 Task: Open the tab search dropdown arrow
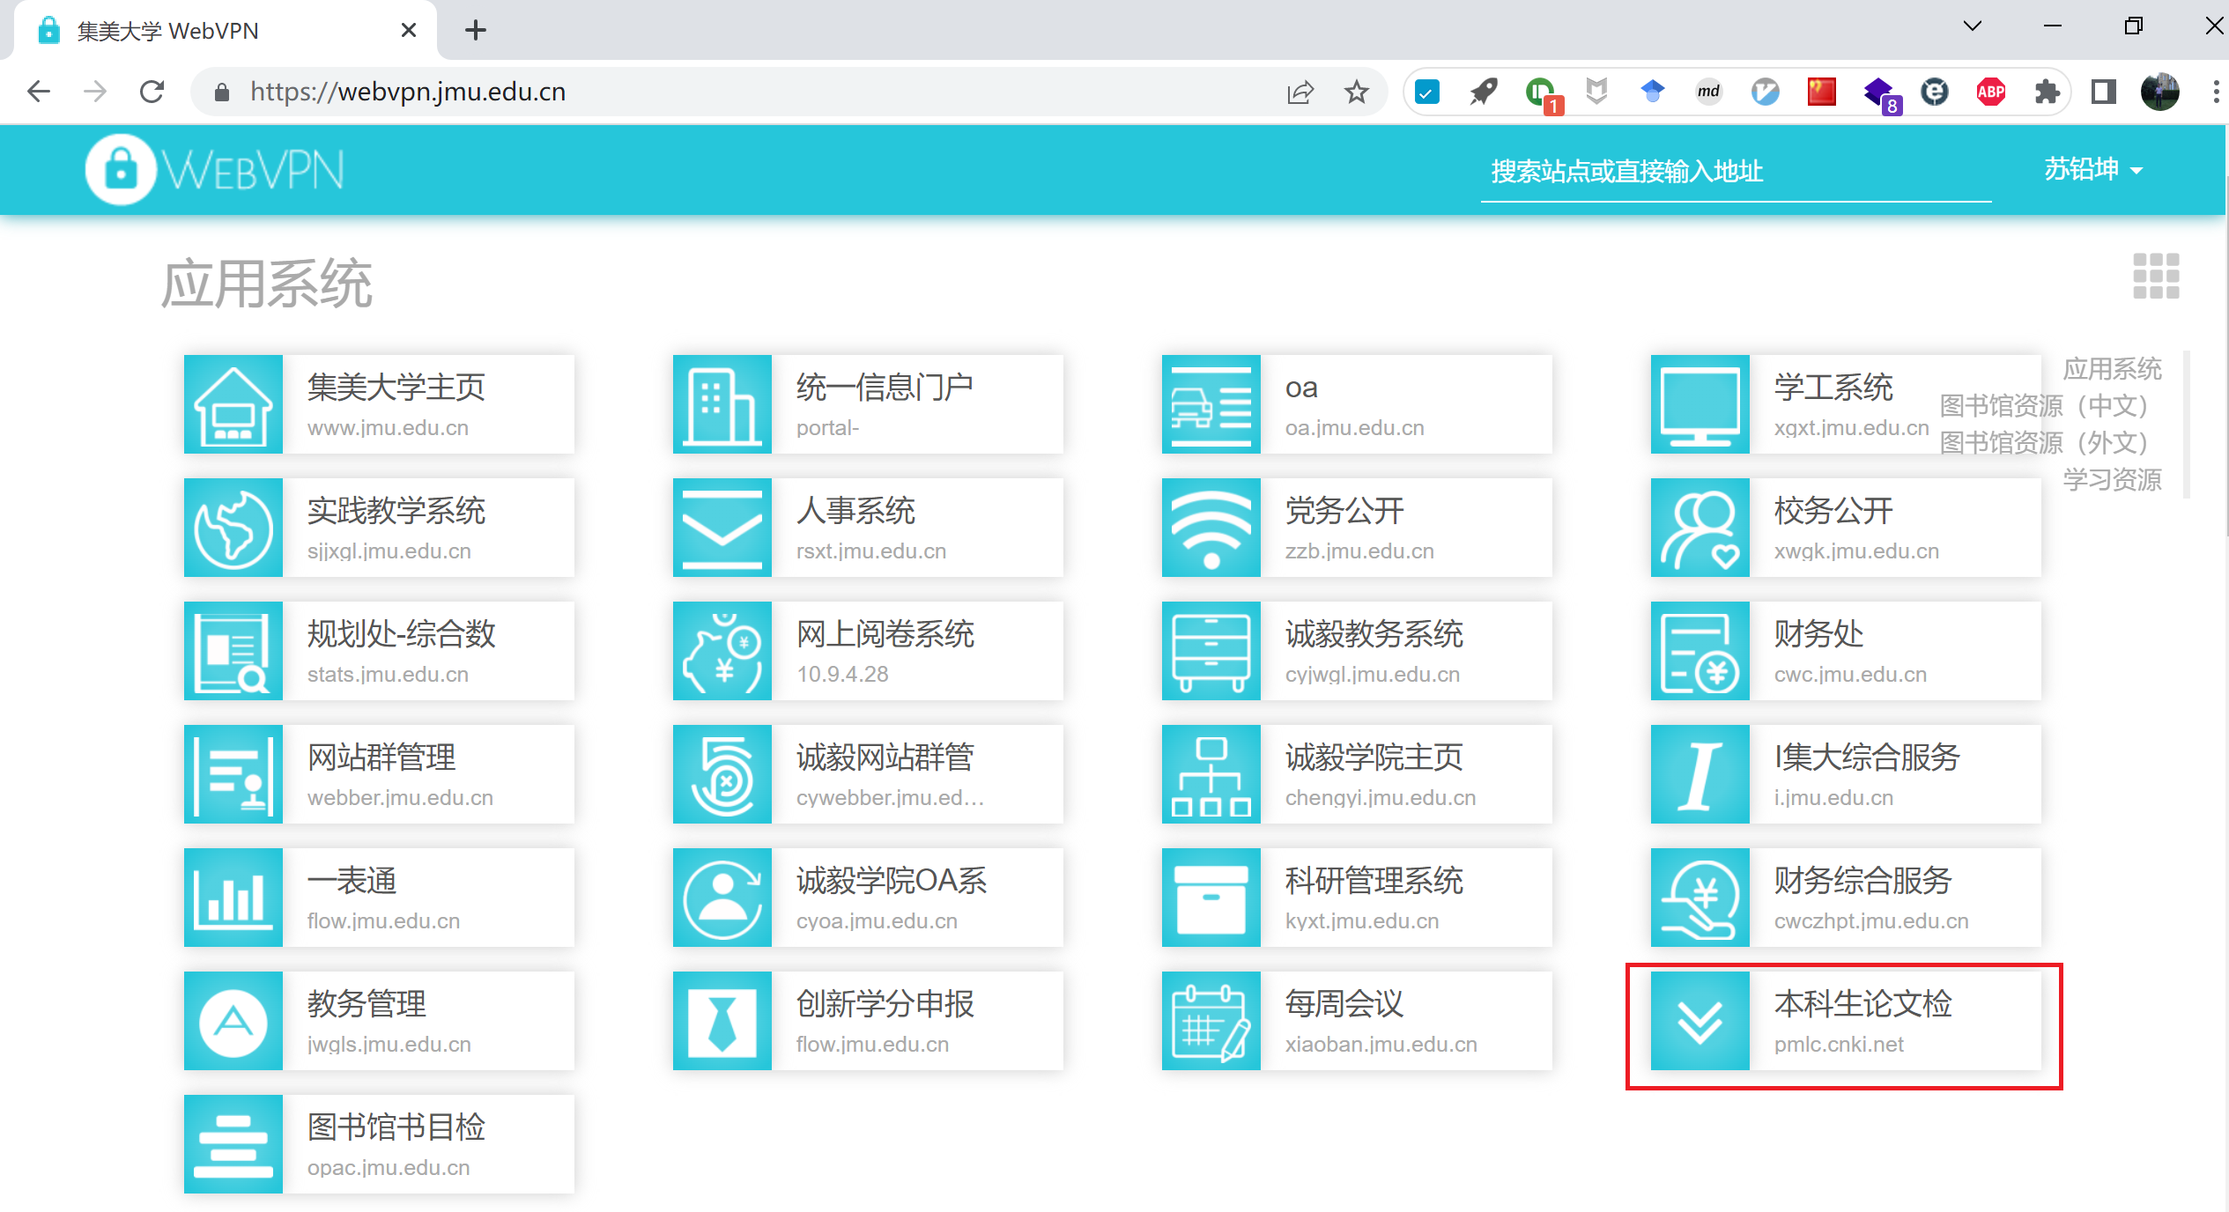click(1973, 26)
